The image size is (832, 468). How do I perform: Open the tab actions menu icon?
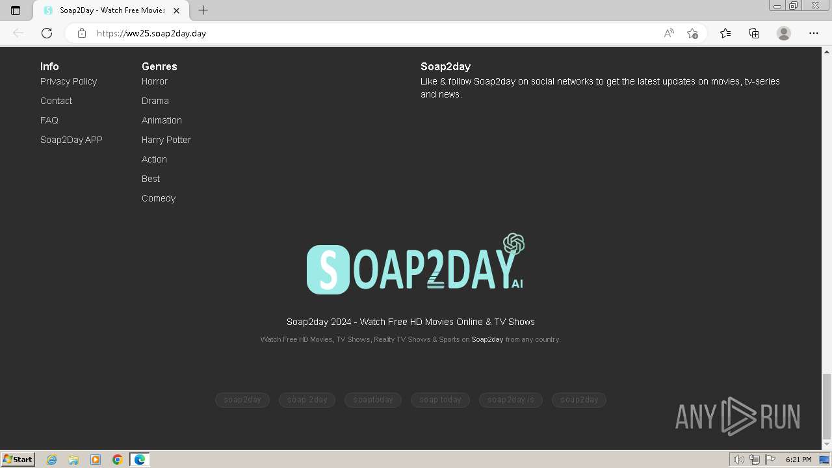tap(16, 10)
